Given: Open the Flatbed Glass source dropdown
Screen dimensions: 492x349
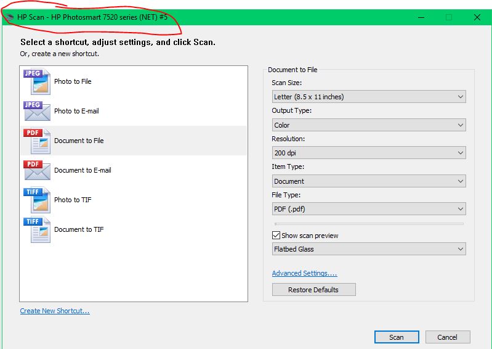Looking at the screenshot, I should [x=368, y=249].
